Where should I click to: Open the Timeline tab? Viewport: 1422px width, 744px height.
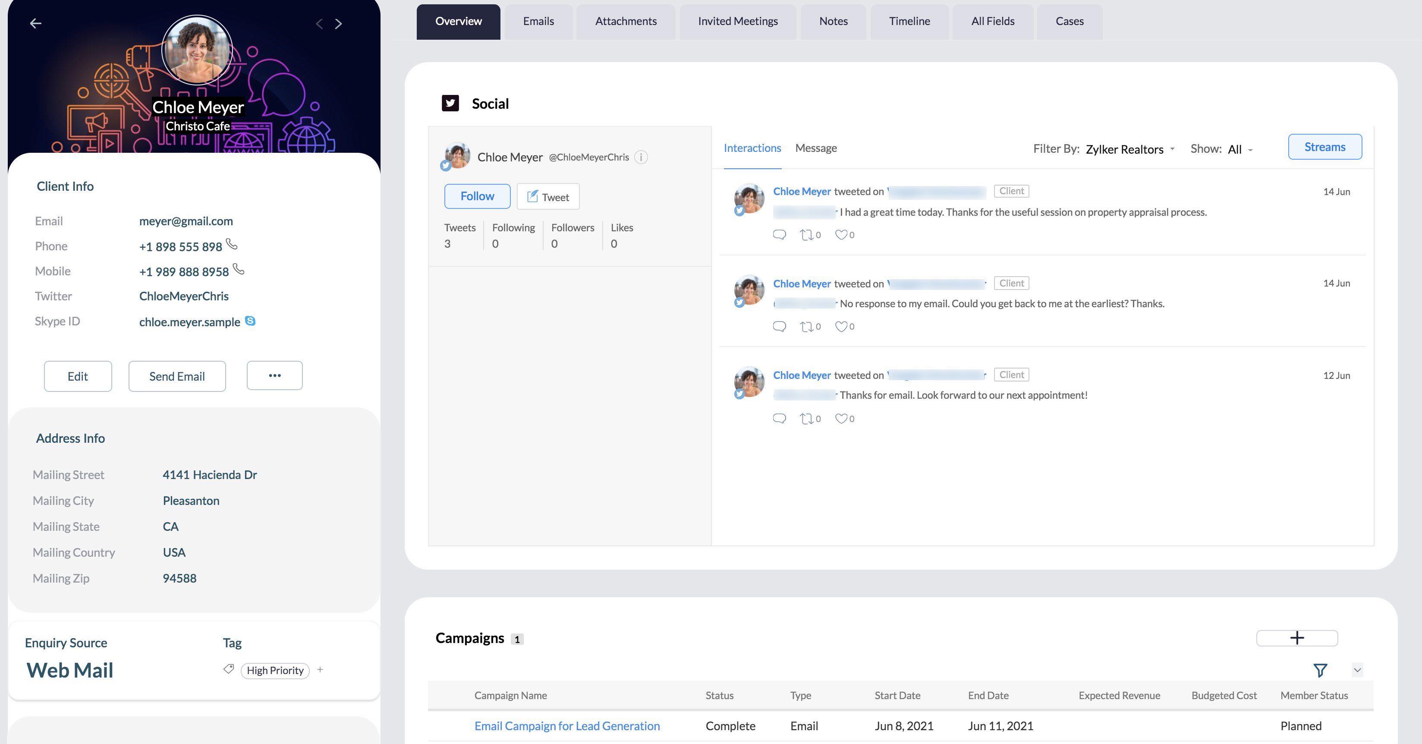coord(909,22)
